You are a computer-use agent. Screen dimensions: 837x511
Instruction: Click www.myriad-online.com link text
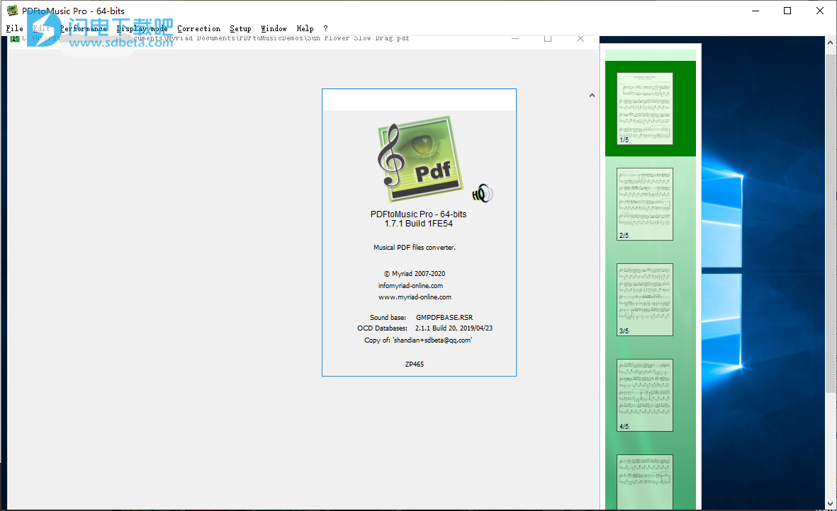415,297
